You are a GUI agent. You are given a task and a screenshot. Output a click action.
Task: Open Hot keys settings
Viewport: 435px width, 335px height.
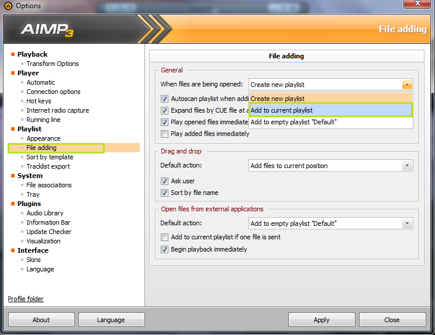click(39, 101)
